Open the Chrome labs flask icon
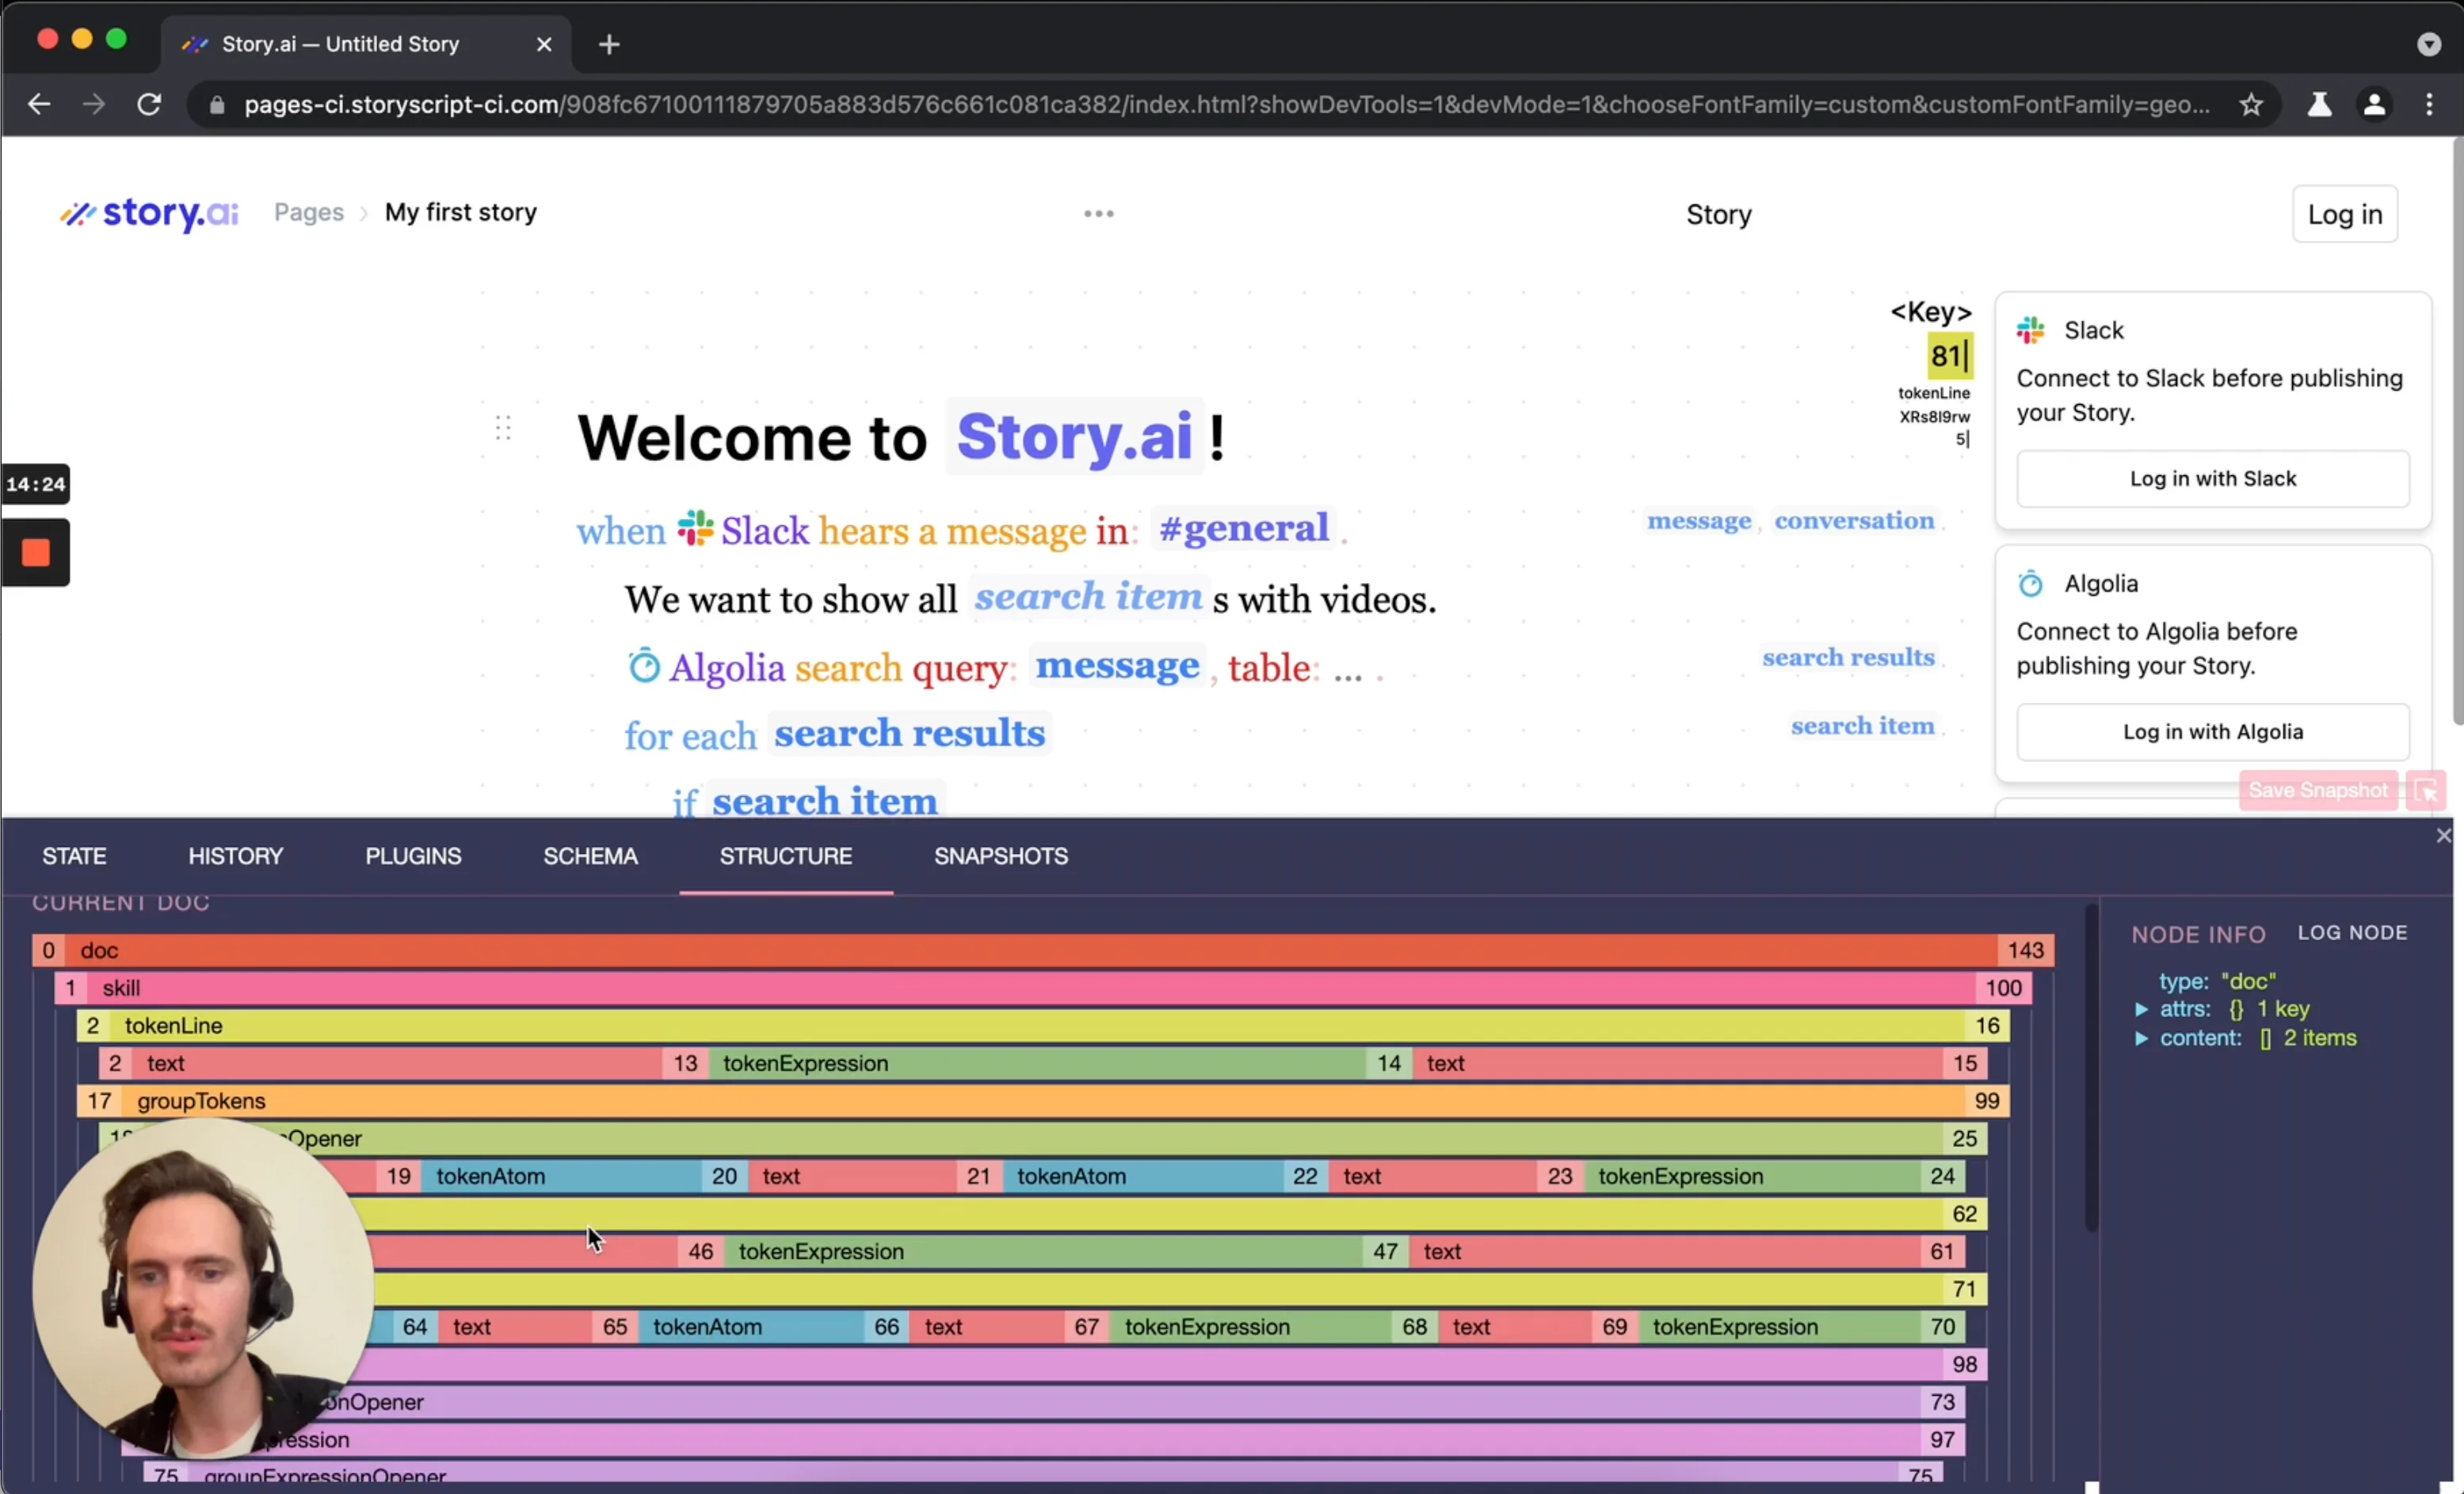This screenshot has width=2464, height=1494. click(2319, 104)
